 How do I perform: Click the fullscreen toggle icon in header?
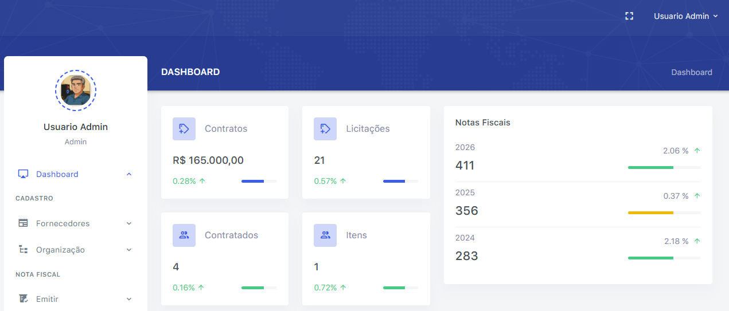click(x=629, y=16)
